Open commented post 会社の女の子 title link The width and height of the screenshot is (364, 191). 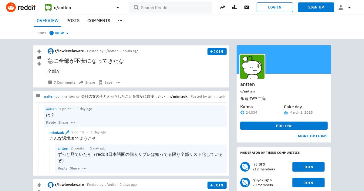[x=123, y=96]
